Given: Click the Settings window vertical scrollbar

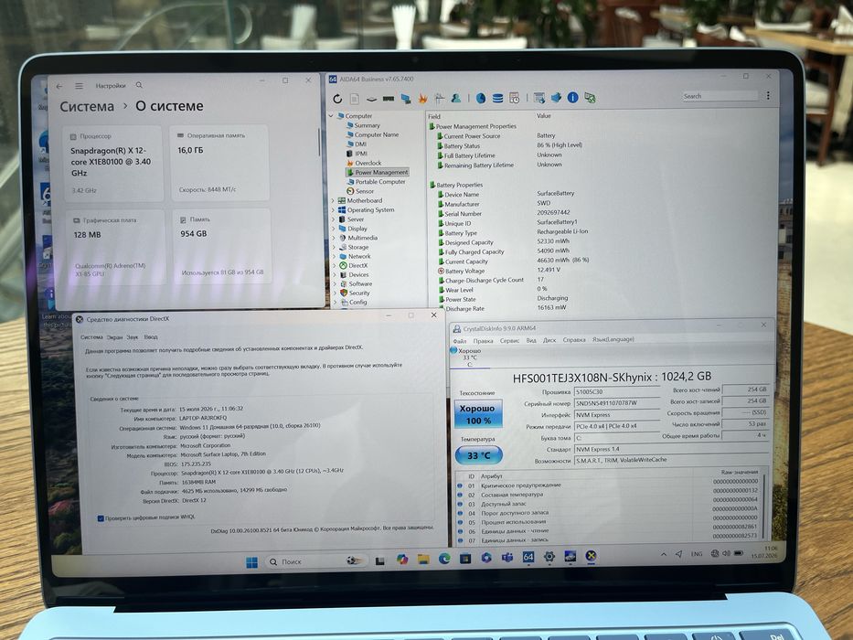Looking at the screenshot, I should tap(319, 143).
